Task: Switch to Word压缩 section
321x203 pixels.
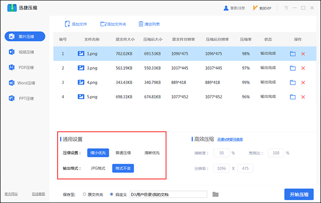Action: pos(22,83)
